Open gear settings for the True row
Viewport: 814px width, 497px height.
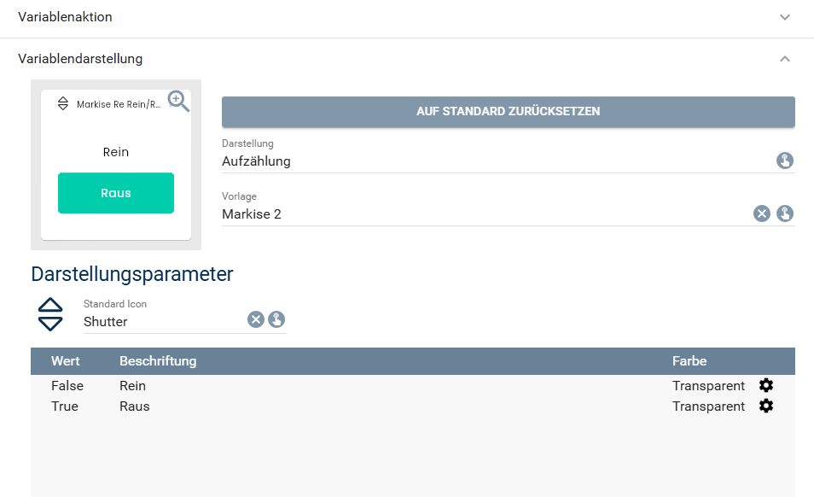[x=766, y=406]
